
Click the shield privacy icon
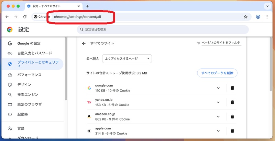pyautogui.click(x=10, y=64)
